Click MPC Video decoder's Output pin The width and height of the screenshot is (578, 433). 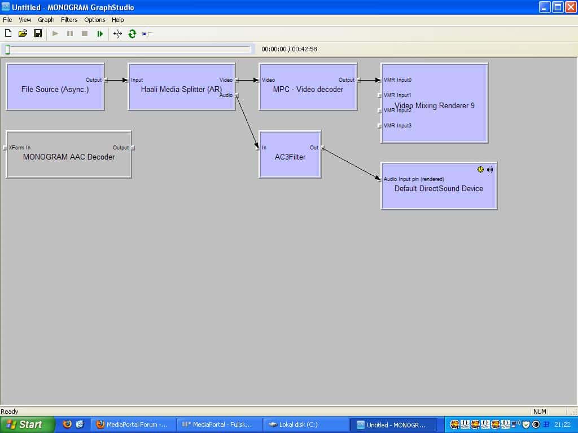358,80
